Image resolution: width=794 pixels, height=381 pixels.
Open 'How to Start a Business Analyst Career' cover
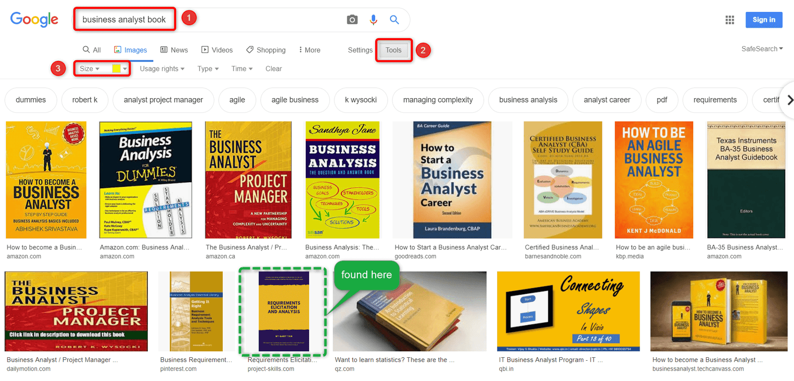coord(452,180)
